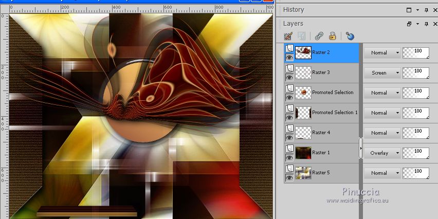
Task: Click the auto-hide pin on the Layers palette
Action: (x=426, y=24)
